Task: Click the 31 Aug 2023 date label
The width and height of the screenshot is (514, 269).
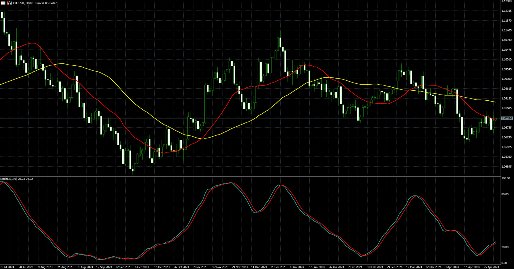Action: (85, 267)
